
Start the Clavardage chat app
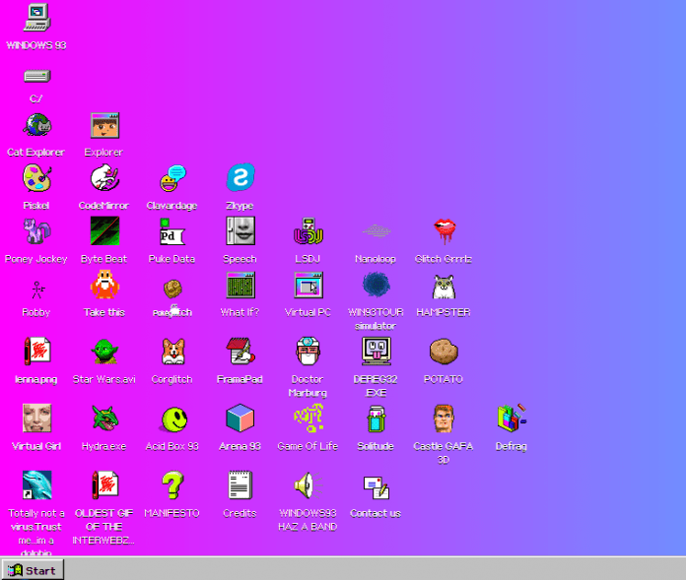coord(172,178)
